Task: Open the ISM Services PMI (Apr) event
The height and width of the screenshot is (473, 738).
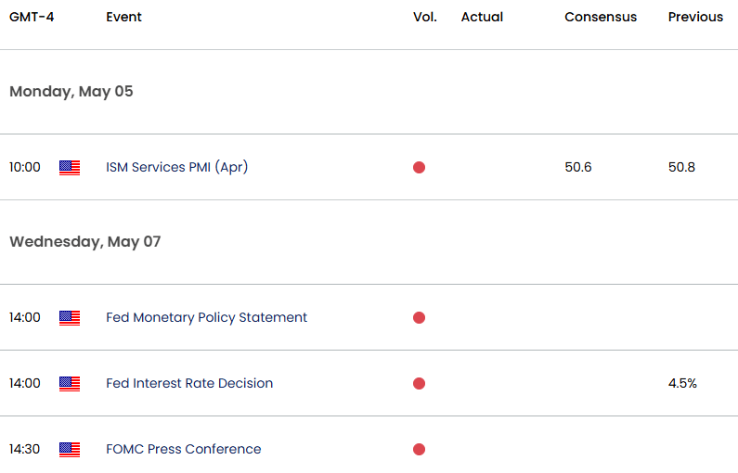Action: click(177, 167)
